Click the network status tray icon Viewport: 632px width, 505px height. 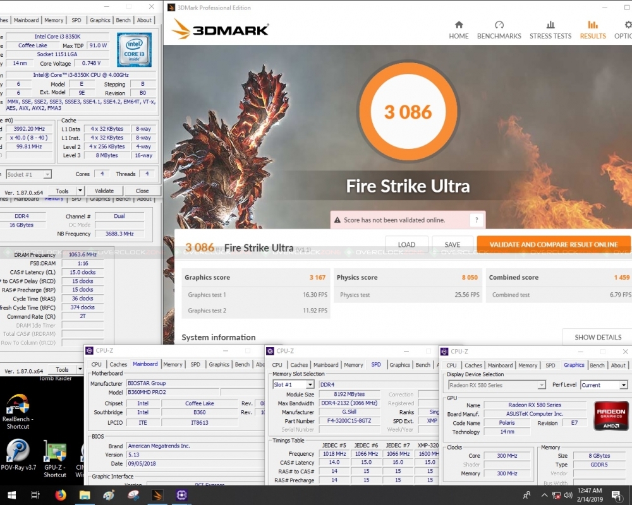pyautogui.click(x=556, y=496)
